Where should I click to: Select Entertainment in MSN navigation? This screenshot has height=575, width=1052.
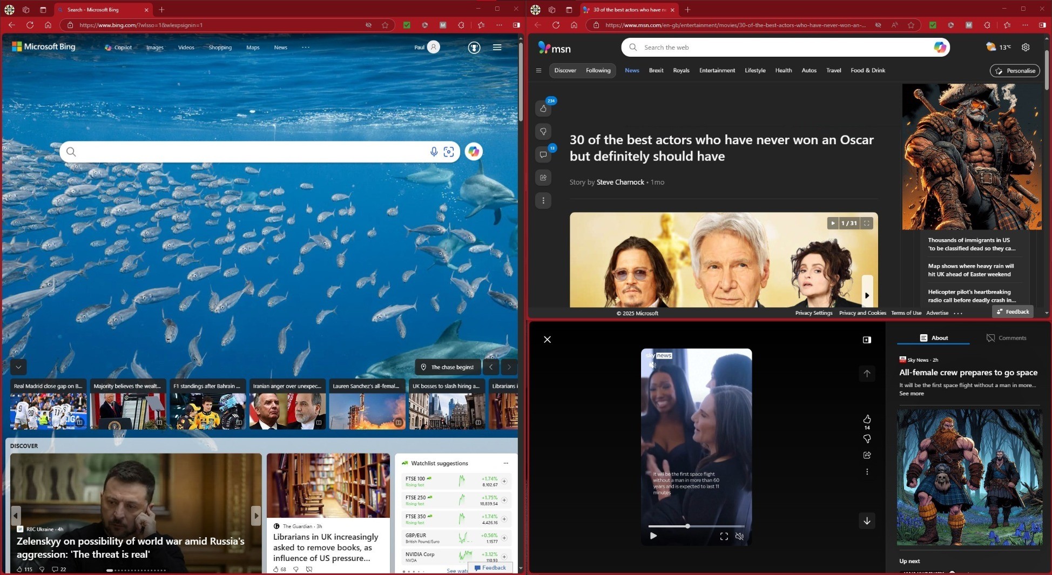(x=717, y=70)
